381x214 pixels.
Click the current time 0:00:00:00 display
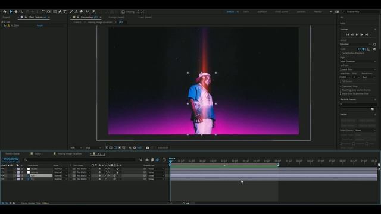11,159
